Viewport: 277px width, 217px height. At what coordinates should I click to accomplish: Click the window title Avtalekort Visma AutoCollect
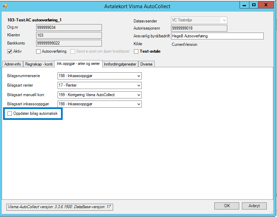(x=137, y=6)
